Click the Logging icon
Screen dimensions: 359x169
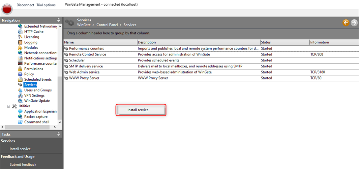point(20,42)
